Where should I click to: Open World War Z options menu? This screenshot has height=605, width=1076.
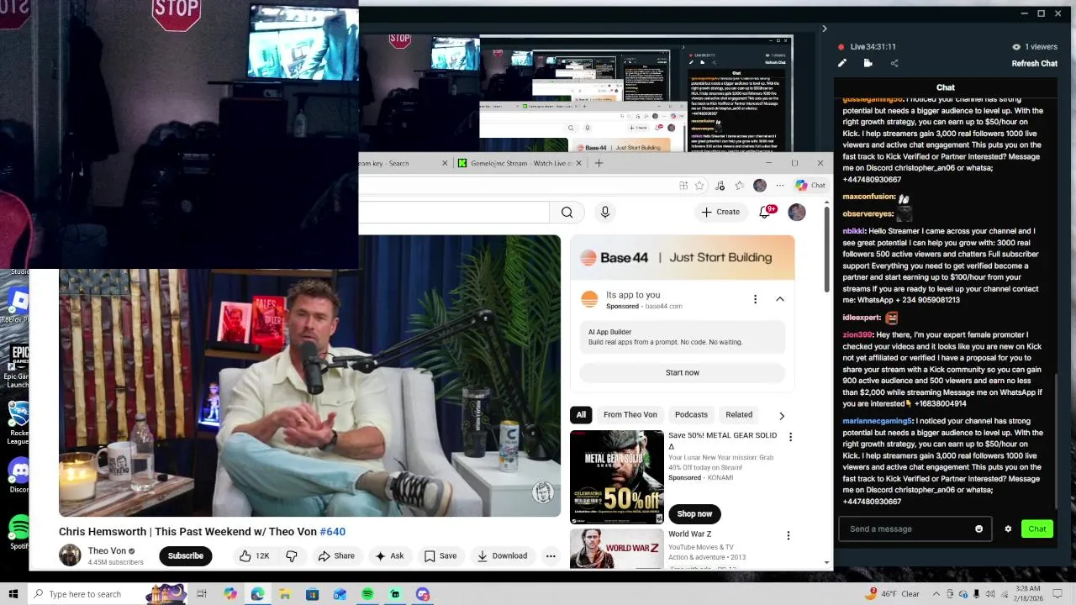[789, 535]
